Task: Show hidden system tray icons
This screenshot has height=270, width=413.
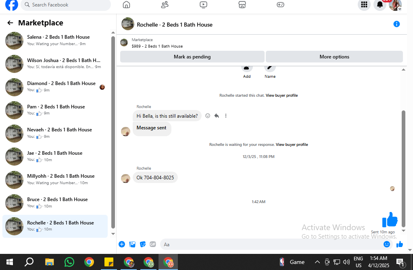Action: [317, 262]
